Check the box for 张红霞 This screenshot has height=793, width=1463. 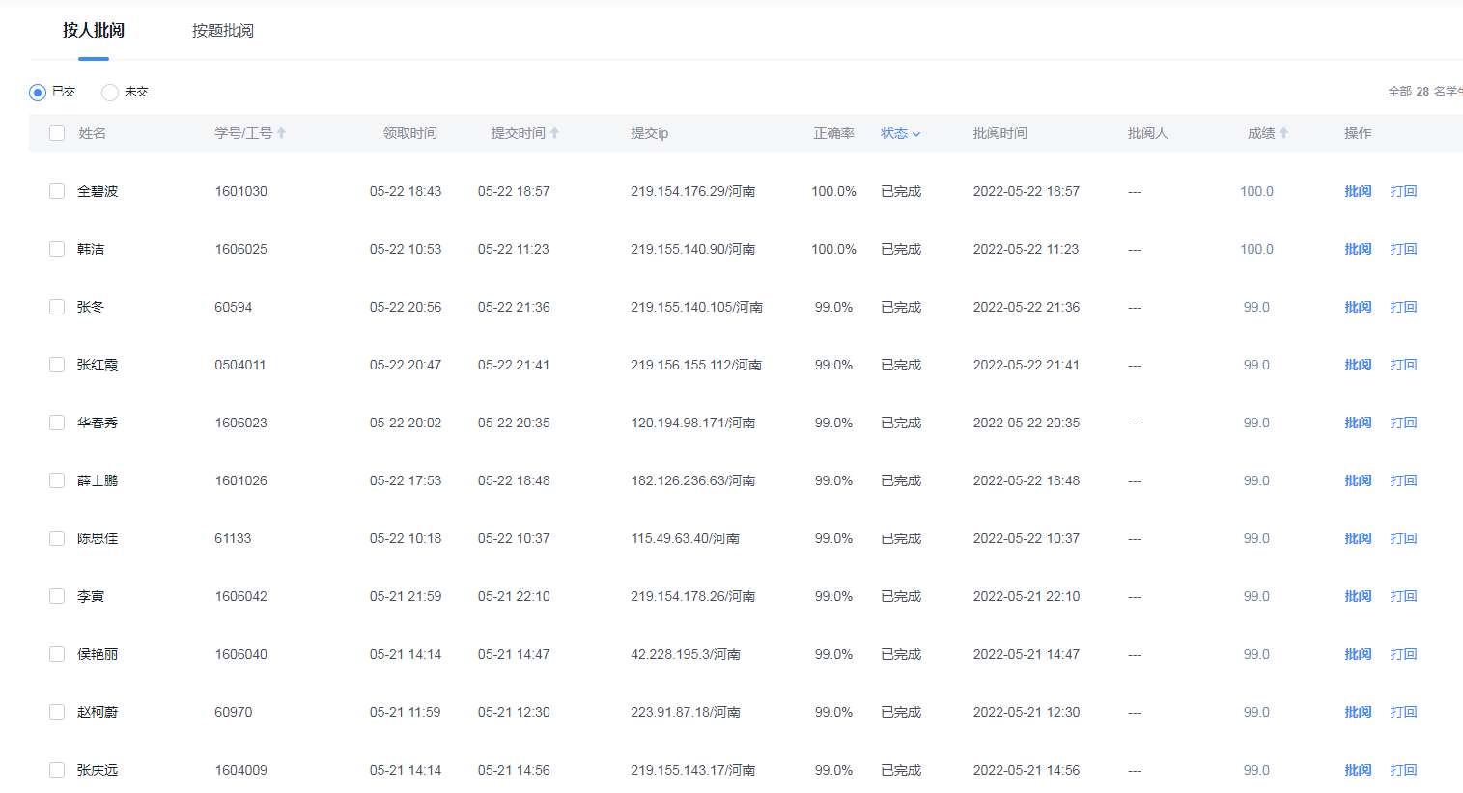(x=57, y=365)
